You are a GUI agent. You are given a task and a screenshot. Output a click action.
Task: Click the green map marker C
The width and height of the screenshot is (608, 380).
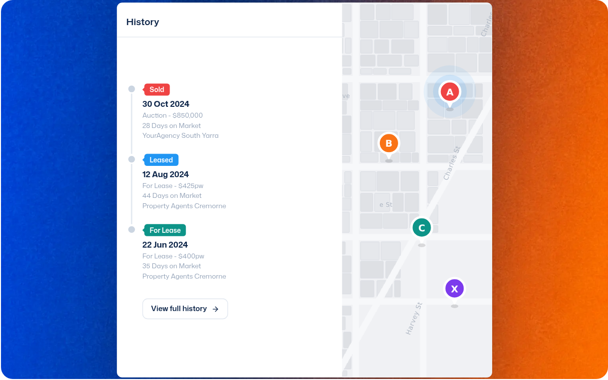[x=422, y=228]
